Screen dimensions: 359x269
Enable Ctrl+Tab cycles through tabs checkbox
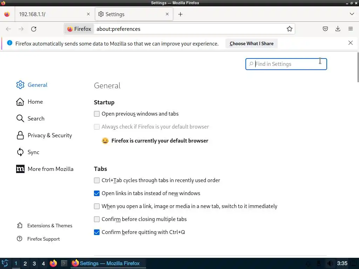click(x=97, y=180)
